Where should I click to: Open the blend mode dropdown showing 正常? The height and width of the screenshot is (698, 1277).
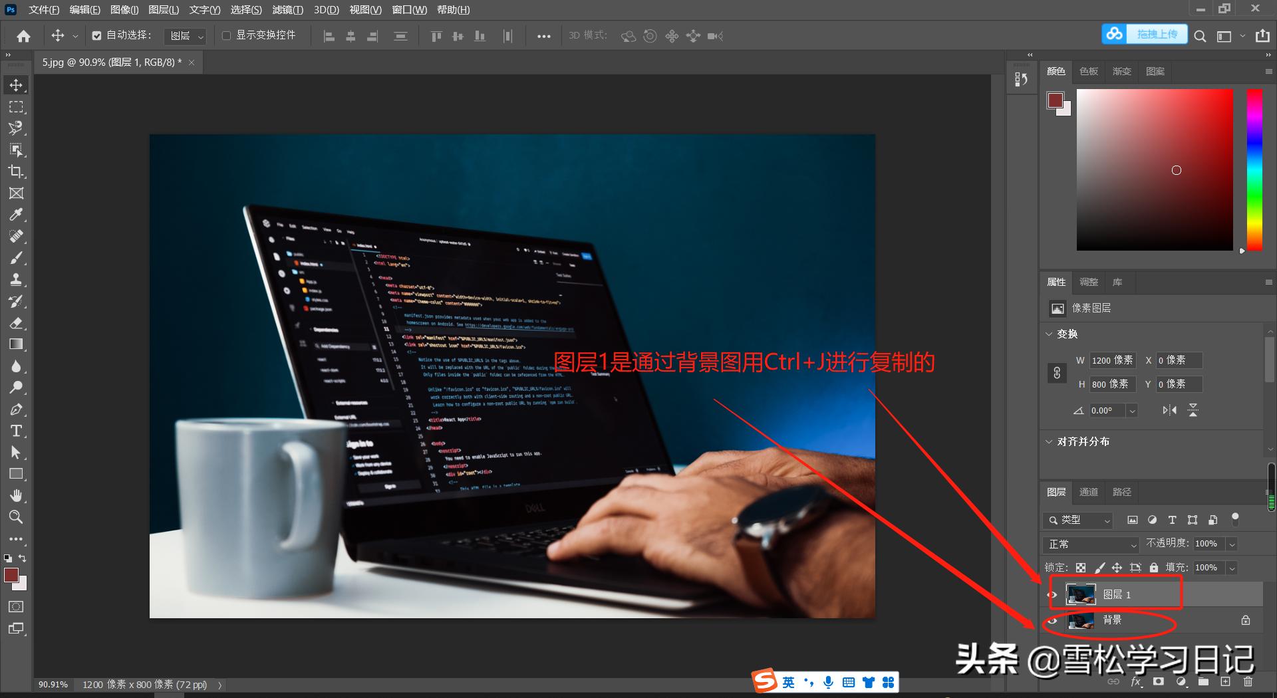1089,544
